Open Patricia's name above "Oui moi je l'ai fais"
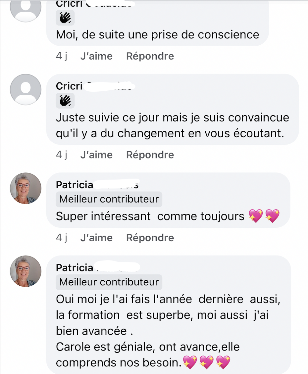Image resolution: width=308 pixels, height=374 pixels. point(75,267)
